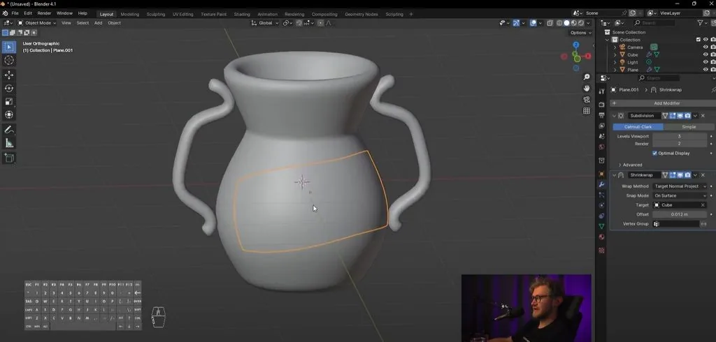
Task: Switch to the Sculpting workspace tab
Action: (x=156, y=14)
